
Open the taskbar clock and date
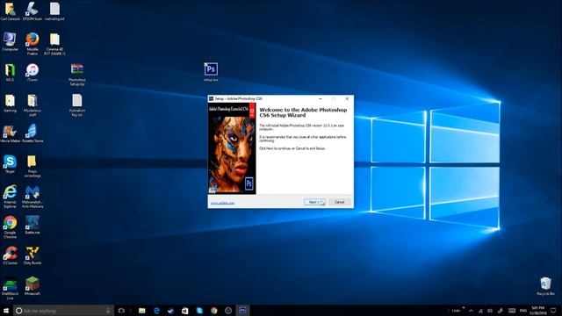[538, 311]
